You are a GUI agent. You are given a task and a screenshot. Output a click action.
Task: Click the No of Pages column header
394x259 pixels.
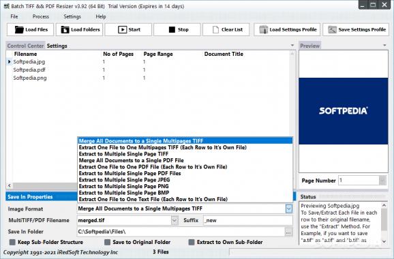coord(118,54)
